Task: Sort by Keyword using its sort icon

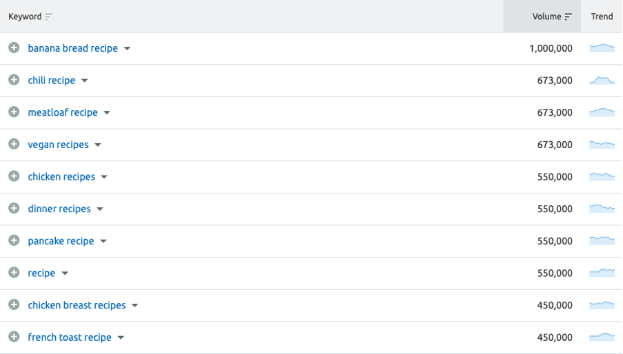Action: pos(48,17)
